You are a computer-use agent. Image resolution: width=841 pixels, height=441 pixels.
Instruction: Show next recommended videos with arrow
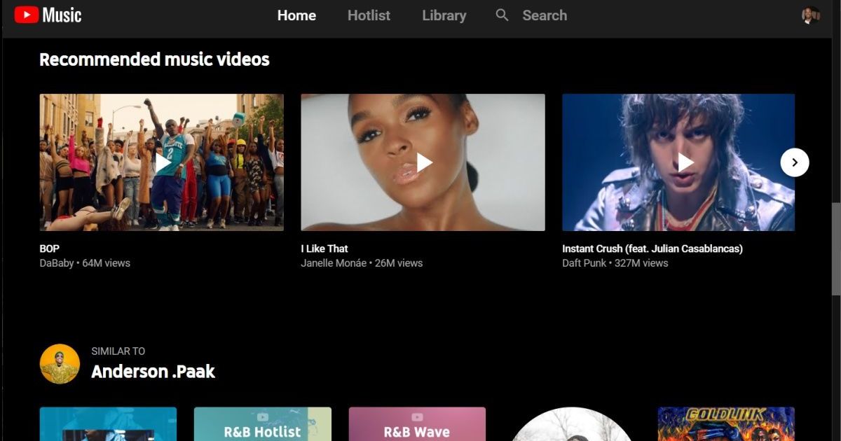tap(795, 162)
